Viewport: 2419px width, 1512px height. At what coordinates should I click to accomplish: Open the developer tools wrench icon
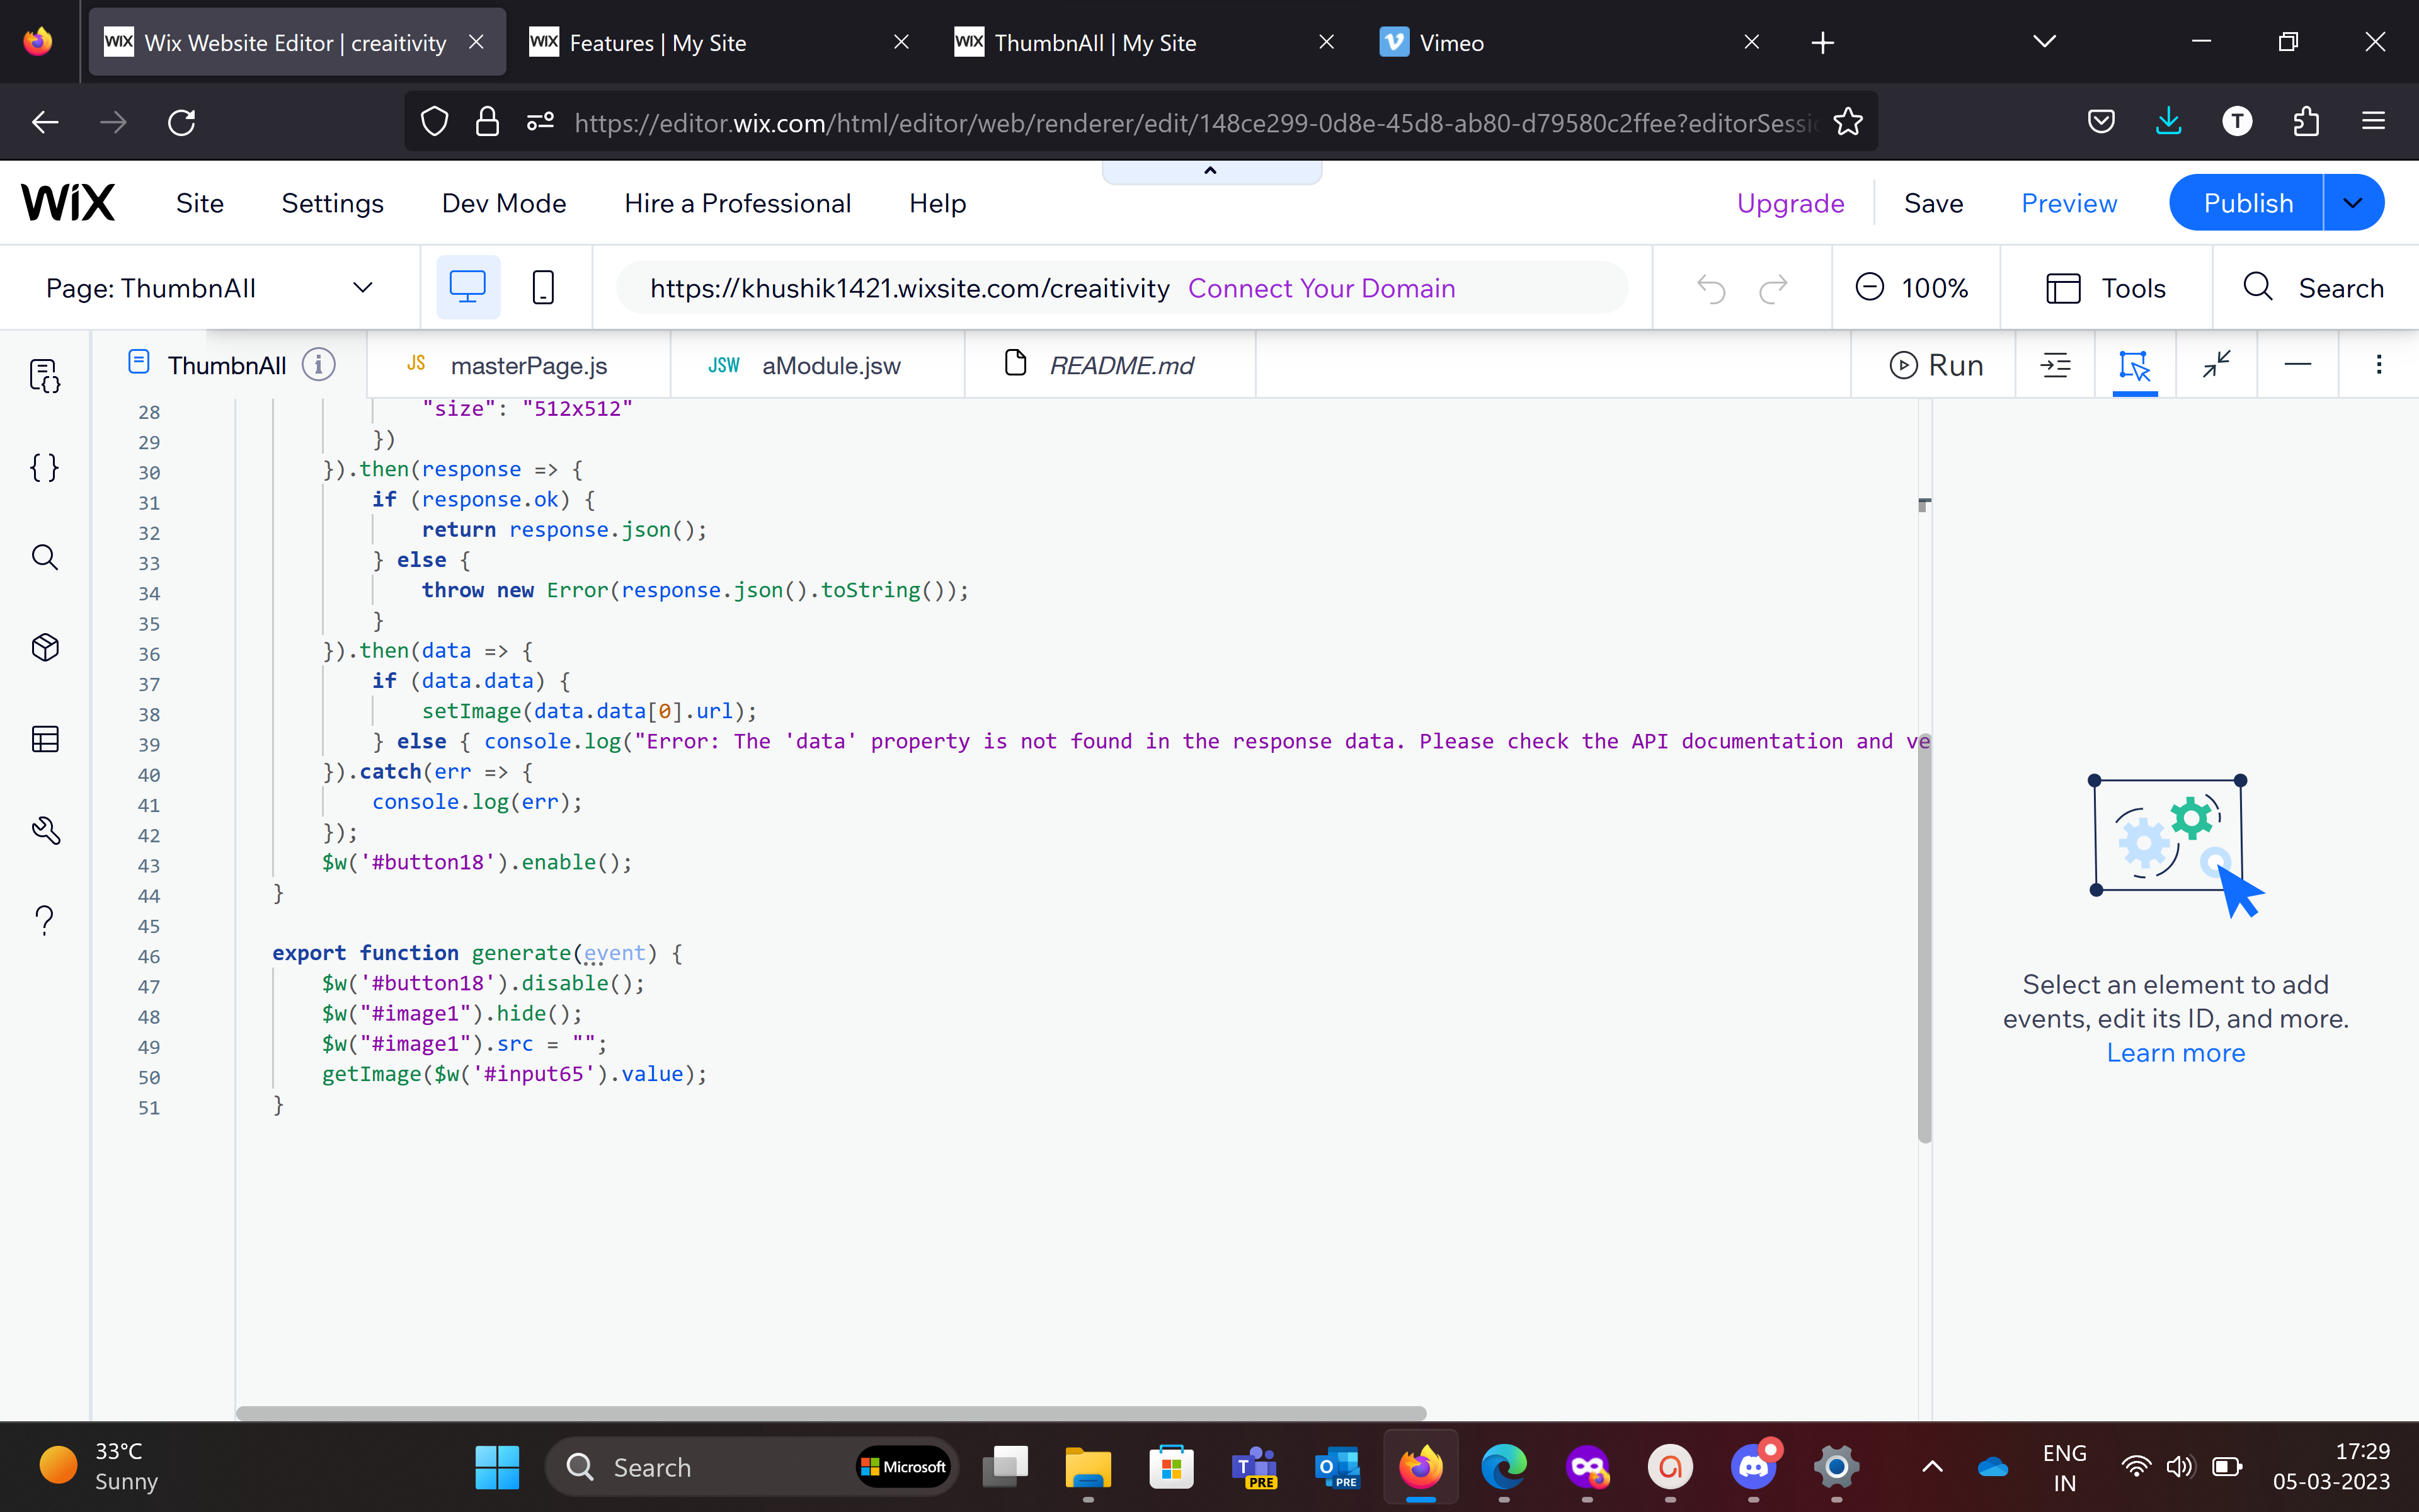(x=45, y=830)
